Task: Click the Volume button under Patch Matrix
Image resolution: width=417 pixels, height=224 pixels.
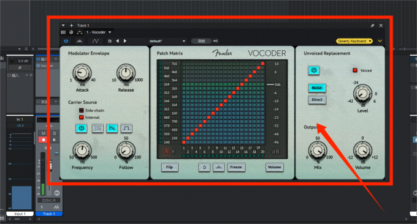Action: point(275,167)
